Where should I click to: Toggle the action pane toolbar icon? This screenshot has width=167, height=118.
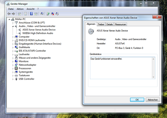[36, 14]
